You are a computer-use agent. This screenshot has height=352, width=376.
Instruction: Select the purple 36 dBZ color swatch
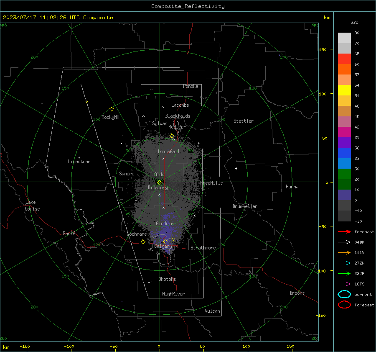[344, 142]
